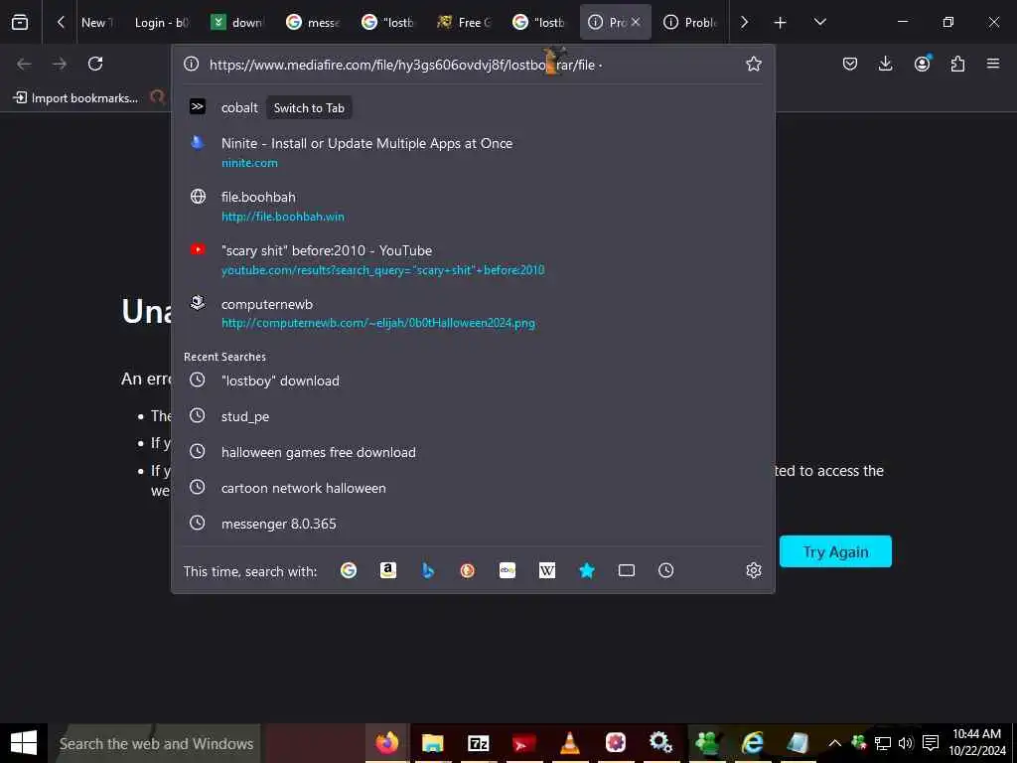
Task: Select the file.boohbah suggestion
Action: (x=473, y=206)
